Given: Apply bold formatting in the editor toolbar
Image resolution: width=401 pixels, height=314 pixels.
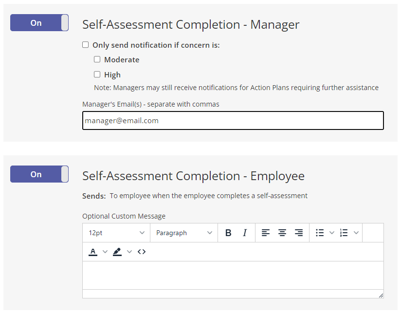Looking at the screenshot, I should (228, 233).
